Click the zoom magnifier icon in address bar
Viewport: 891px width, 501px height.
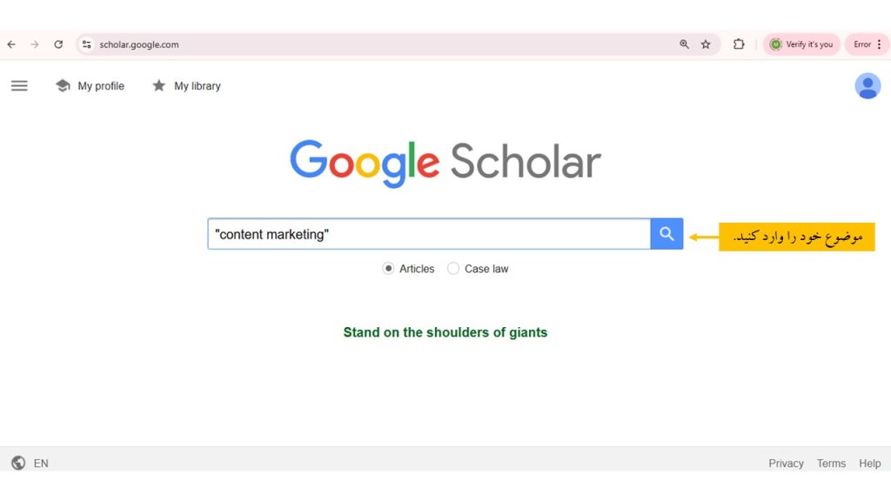tap(684, 44)
